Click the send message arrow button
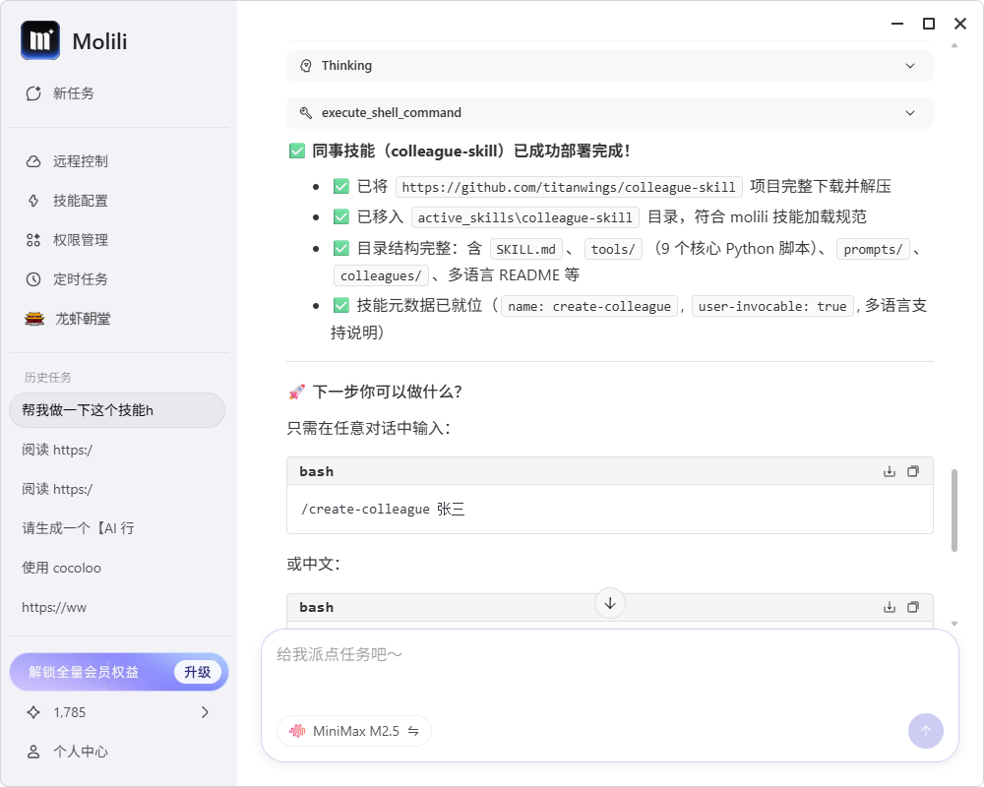Viewport: 984px width, 787px height. (925, 731)
